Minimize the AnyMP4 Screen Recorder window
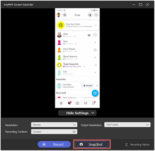 [134, 5]
